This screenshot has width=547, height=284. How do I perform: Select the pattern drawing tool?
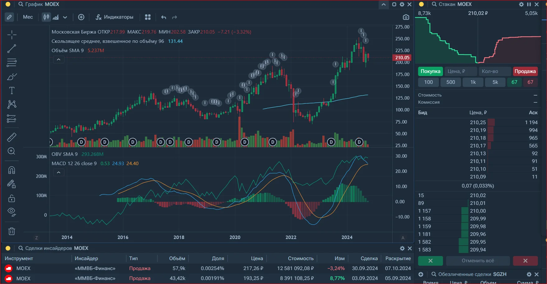coord(12,104)
